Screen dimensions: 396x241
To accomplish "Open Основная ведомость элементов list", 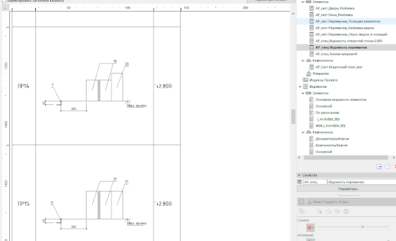I will [x=341, y=99].
